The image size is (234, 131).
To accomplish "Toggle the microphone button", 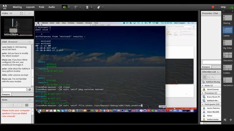I will click(x=76, y=7).
